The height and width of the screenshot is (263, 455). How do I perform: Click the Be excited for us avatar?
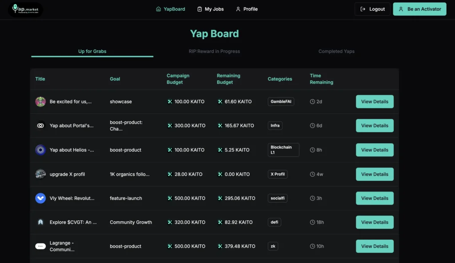(40, 102)
